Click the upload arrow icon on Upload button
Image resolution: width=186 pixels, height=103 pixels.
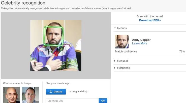51,92
